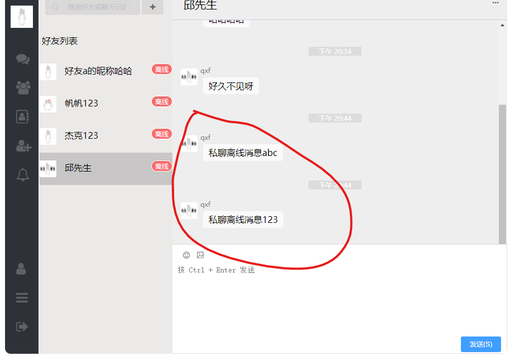This screenshot has height=356, width=515.
Task: Open the emoji picker icon
Action: 186,255
